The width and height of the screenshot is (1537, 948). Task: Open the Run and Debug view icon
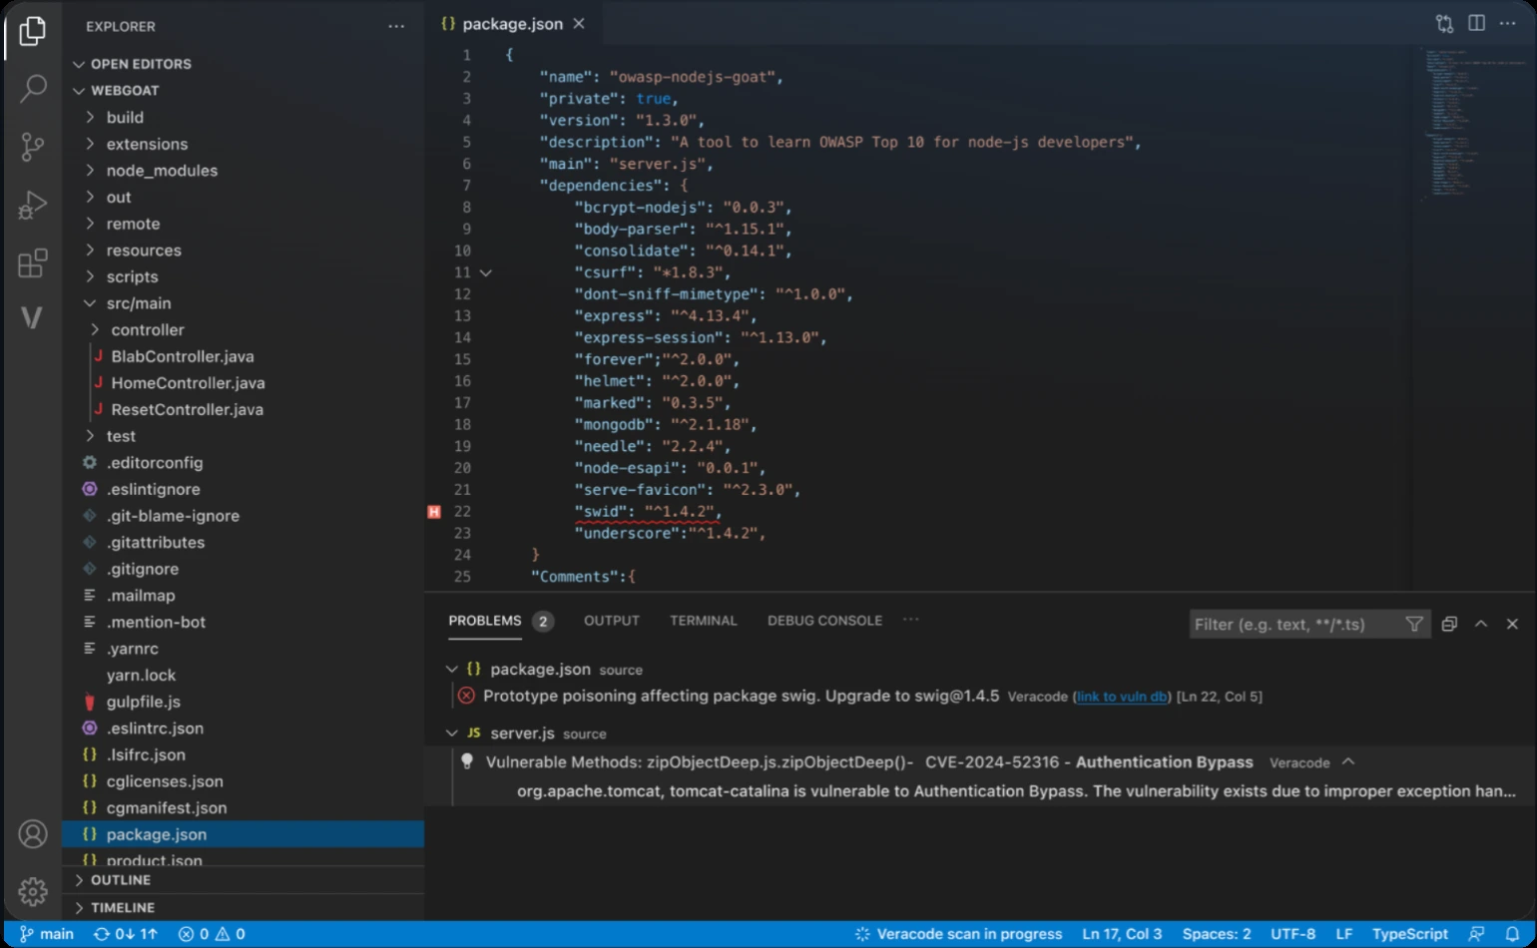tap(32, 206)
